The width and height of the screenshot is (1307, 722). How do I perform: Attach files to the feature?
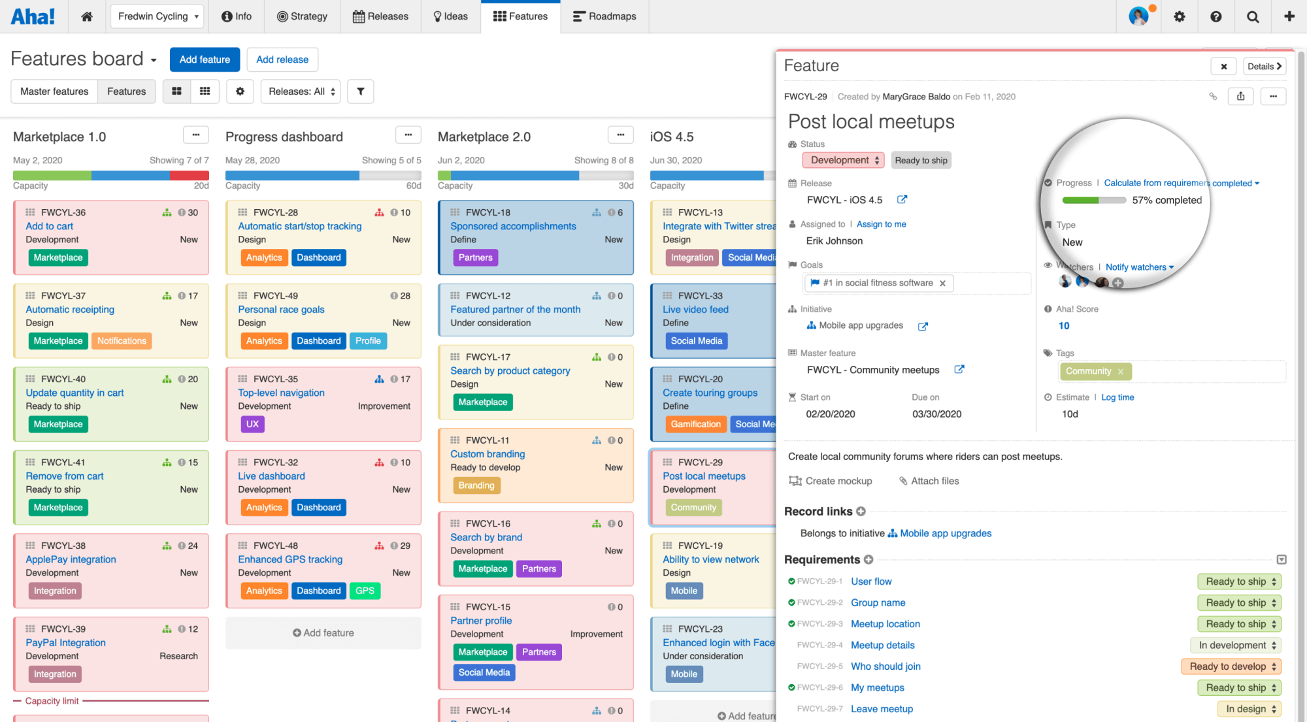tap(929, 481)
